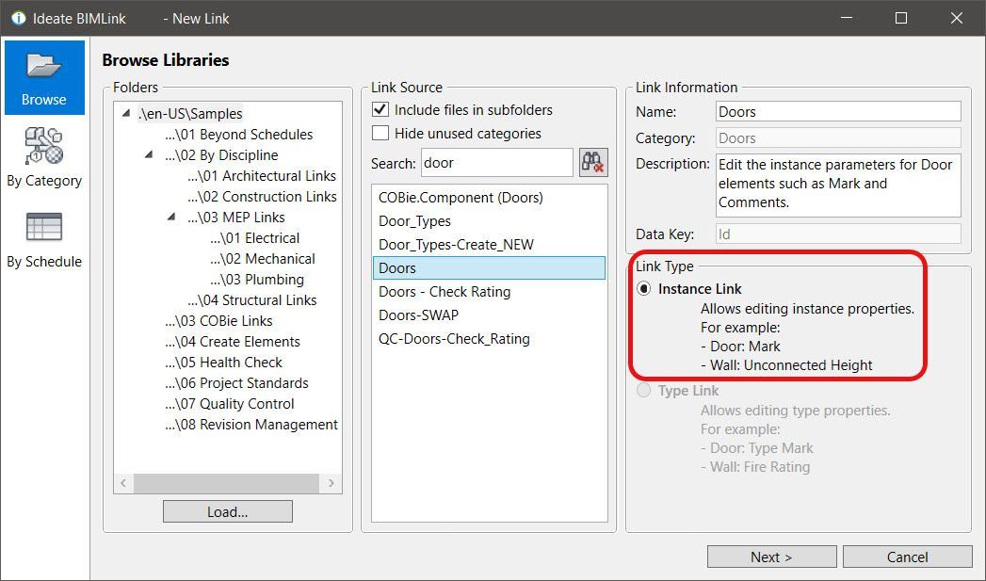Click into the Search field containing door
This screenshot has width=986, height=581.
pyautogui.click(x=497, y=163)
